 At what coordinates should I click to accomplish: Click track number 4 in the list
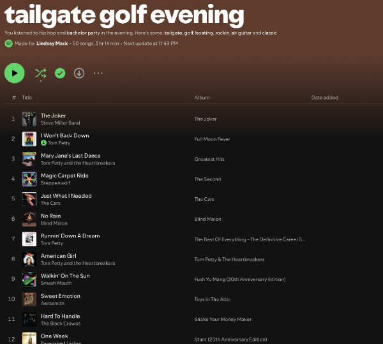pos(13,179)
